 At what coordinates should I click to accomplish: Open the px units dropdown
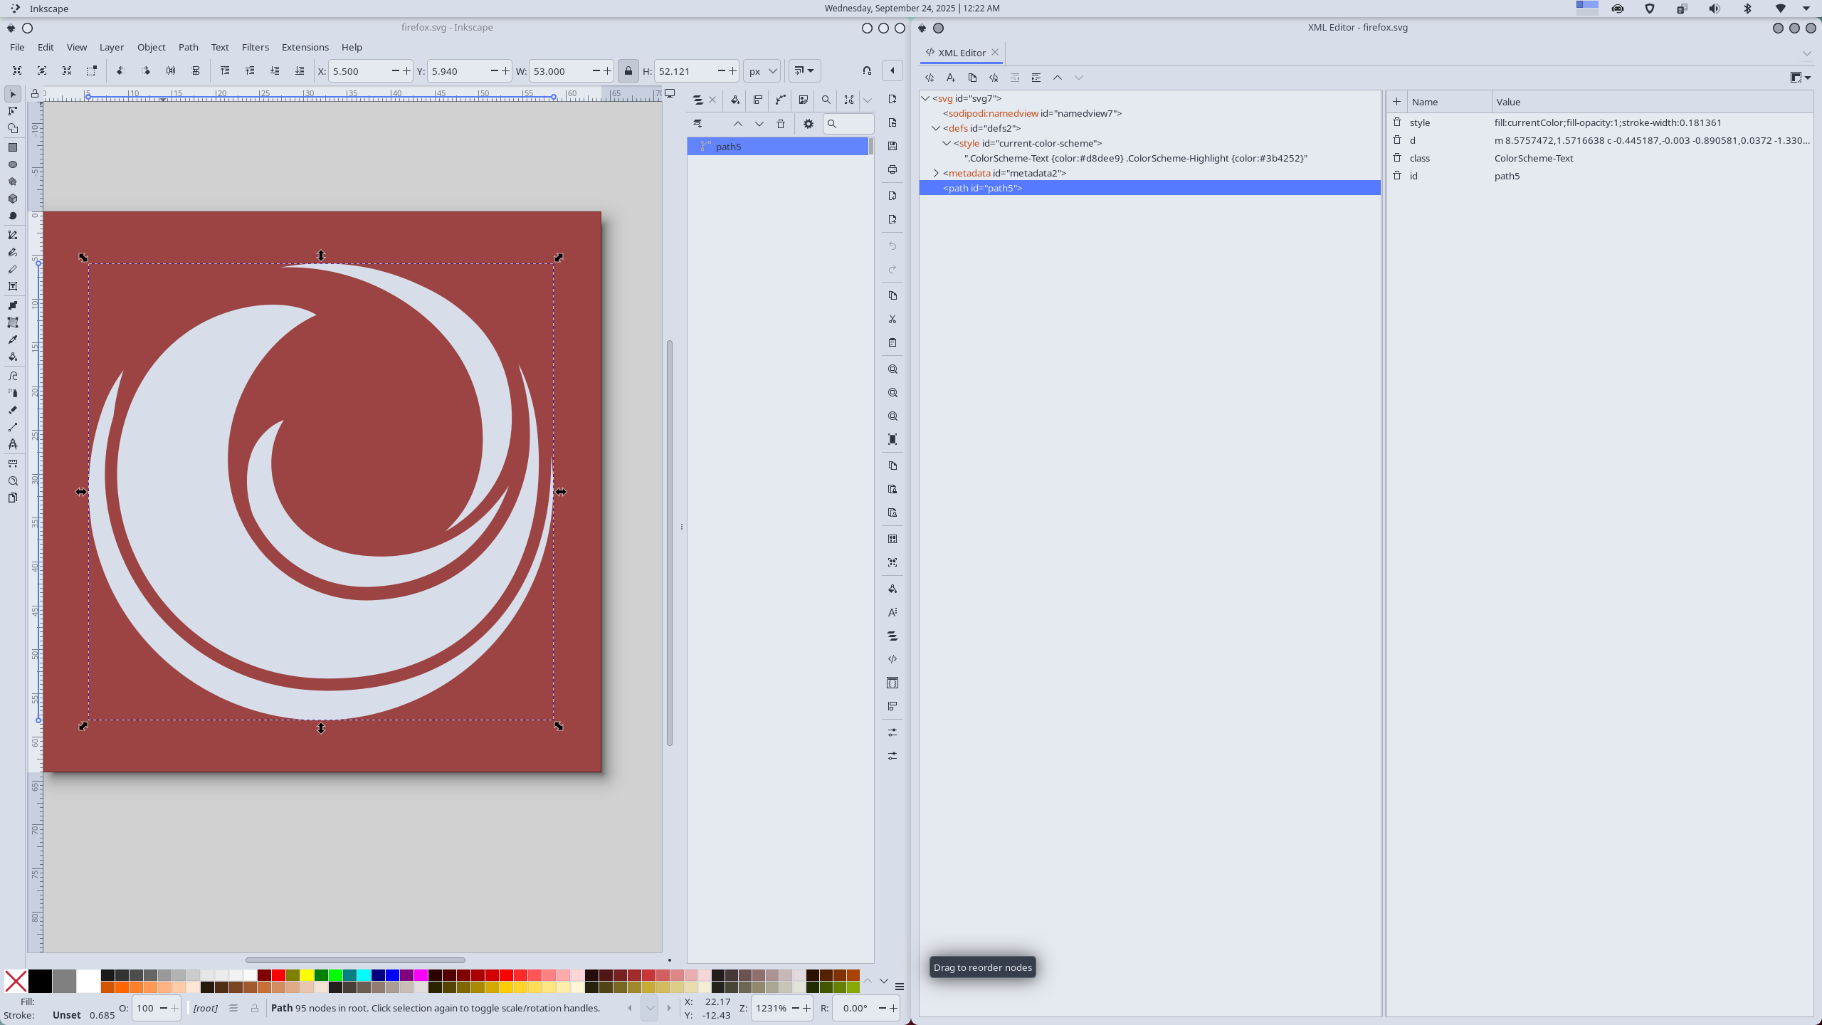(762, 71)
